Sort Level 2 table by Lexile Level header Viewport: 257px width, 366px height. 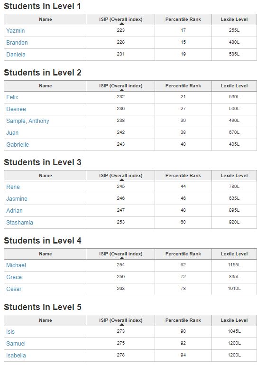click(234, 86)
